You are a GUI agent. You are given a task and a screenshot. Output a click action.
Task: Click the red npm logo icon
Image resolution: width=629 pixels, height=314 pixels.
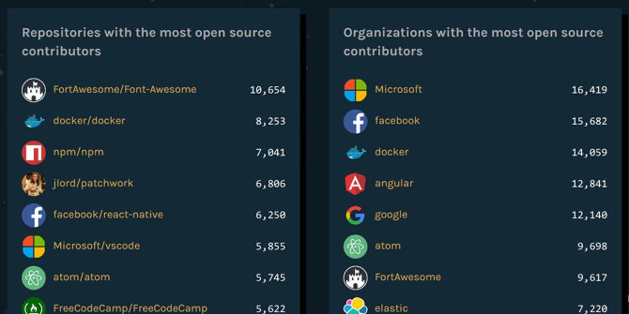pos(34,152)
